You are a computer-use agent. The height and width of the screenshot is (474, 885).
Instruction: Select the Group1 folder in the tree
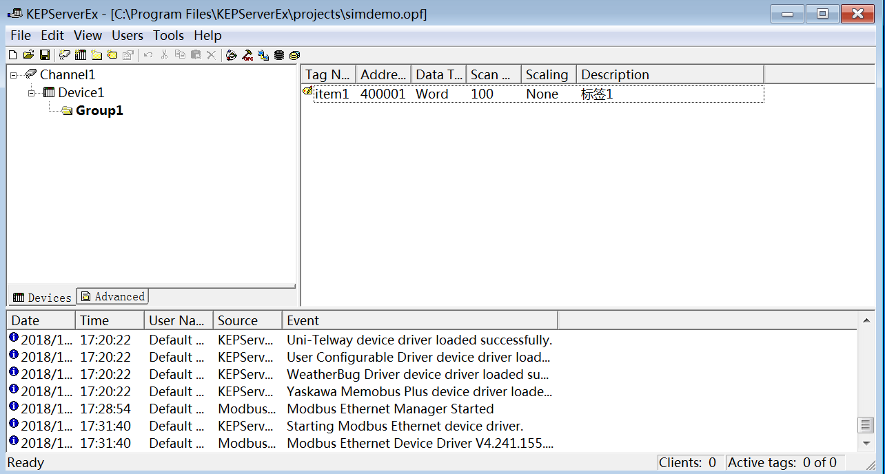(99, 111)
